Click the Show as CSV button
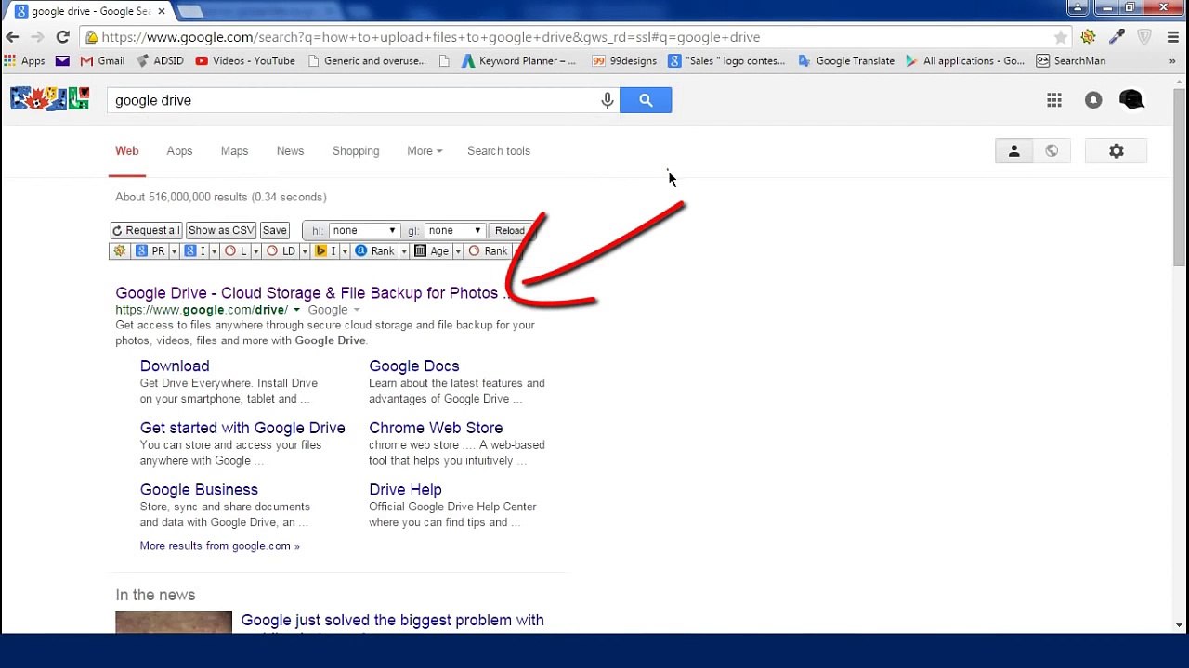 coord(221,231)
